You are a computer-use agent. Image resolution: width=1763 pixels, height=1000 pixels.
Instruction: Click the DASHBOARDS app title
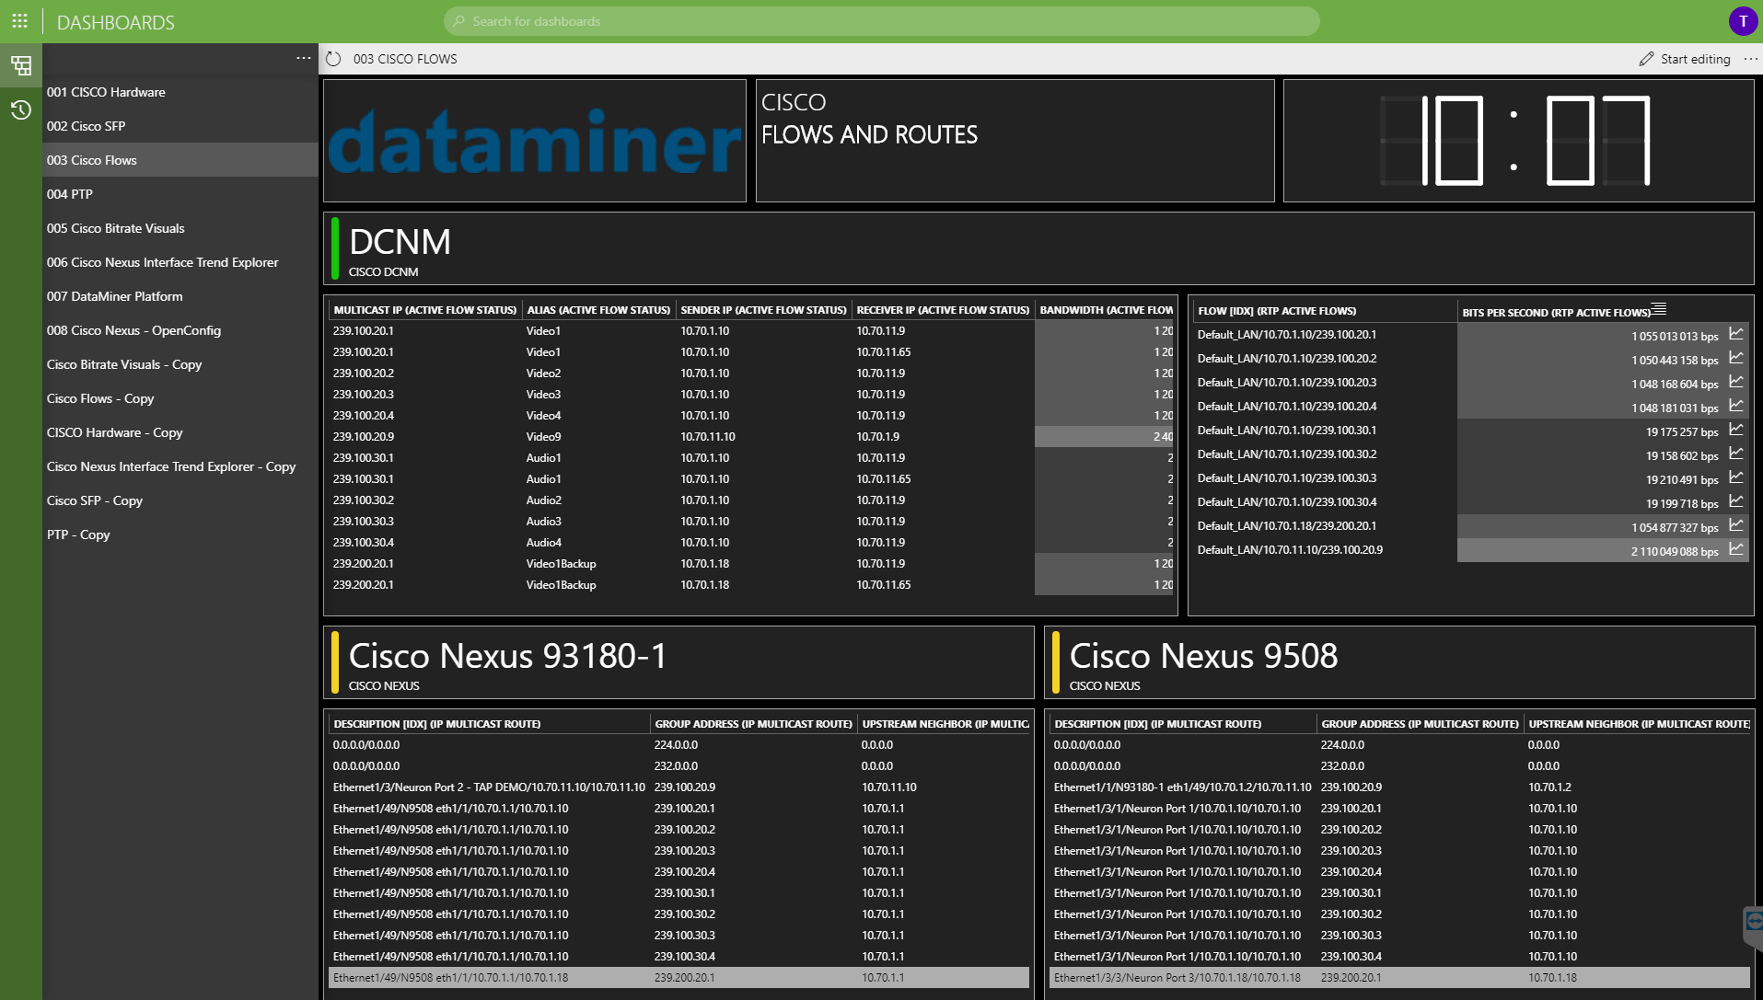click(x=115, y=22)
